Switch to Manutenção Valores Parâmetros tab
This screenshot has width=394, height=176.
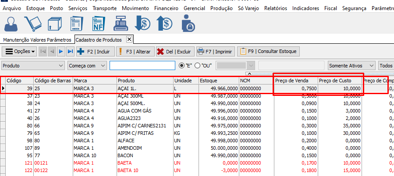[37, 40]
